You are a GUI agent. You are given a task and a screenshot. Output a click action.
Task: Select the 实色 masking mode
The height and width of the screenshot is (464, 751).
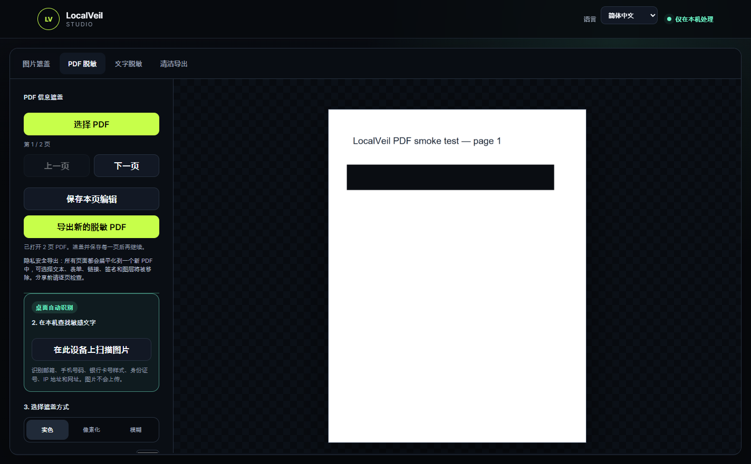coord(47,430)
